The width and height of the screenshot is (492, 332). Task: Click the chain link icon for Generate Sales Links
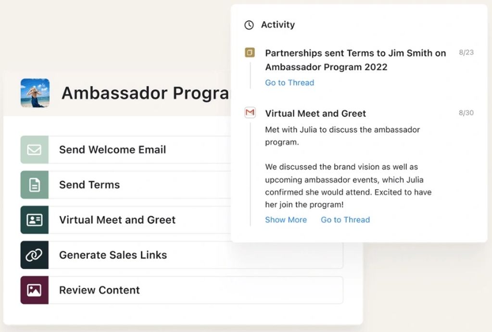coord(34,255)
